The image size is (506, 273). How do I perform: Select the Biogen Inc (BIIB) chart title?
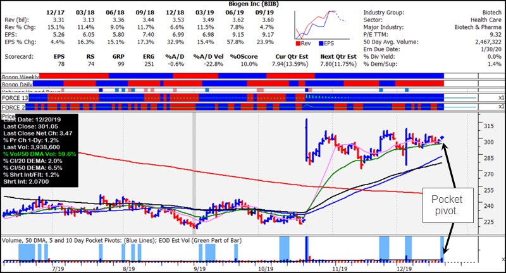point(254,4)
